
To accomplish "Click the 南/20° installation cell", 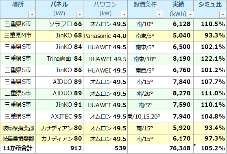I will 145,94.
